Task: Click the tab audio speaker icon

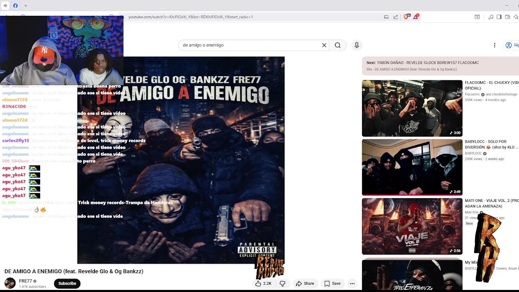Action: pos(5,6)
